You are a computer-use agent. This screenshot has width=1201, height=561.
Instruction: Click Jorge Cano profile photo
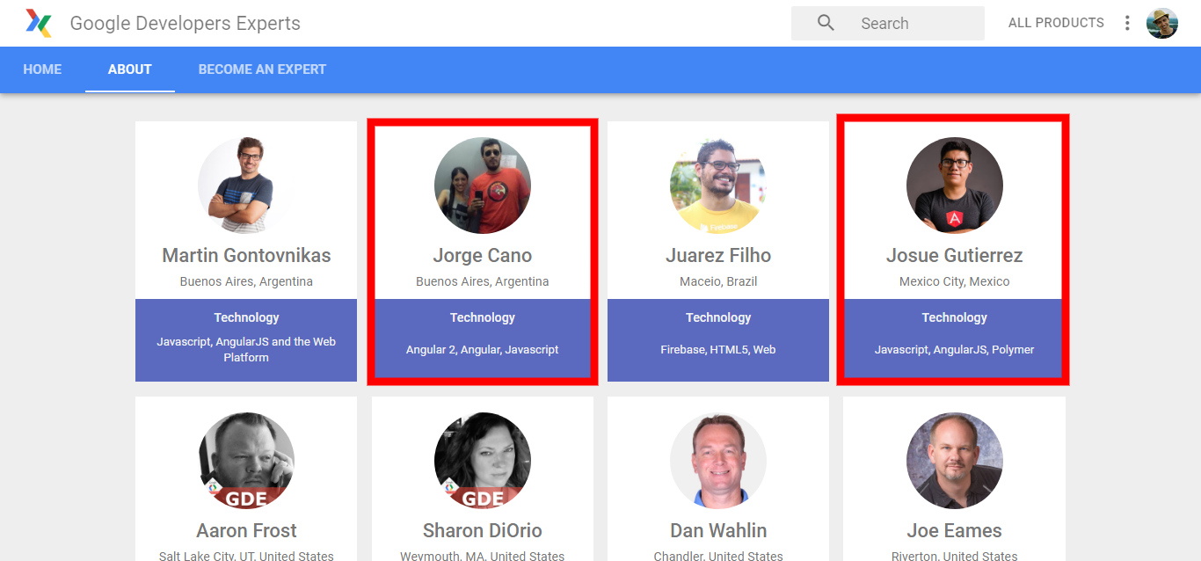(x=483, y=185)
